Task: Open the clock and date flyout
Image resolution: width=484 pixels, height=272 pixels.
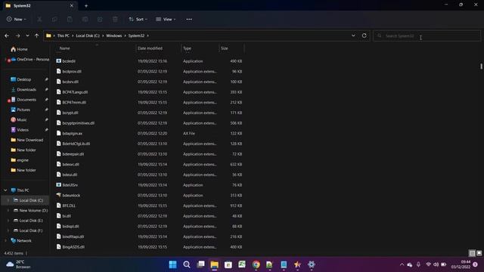Action: point(461,264)
